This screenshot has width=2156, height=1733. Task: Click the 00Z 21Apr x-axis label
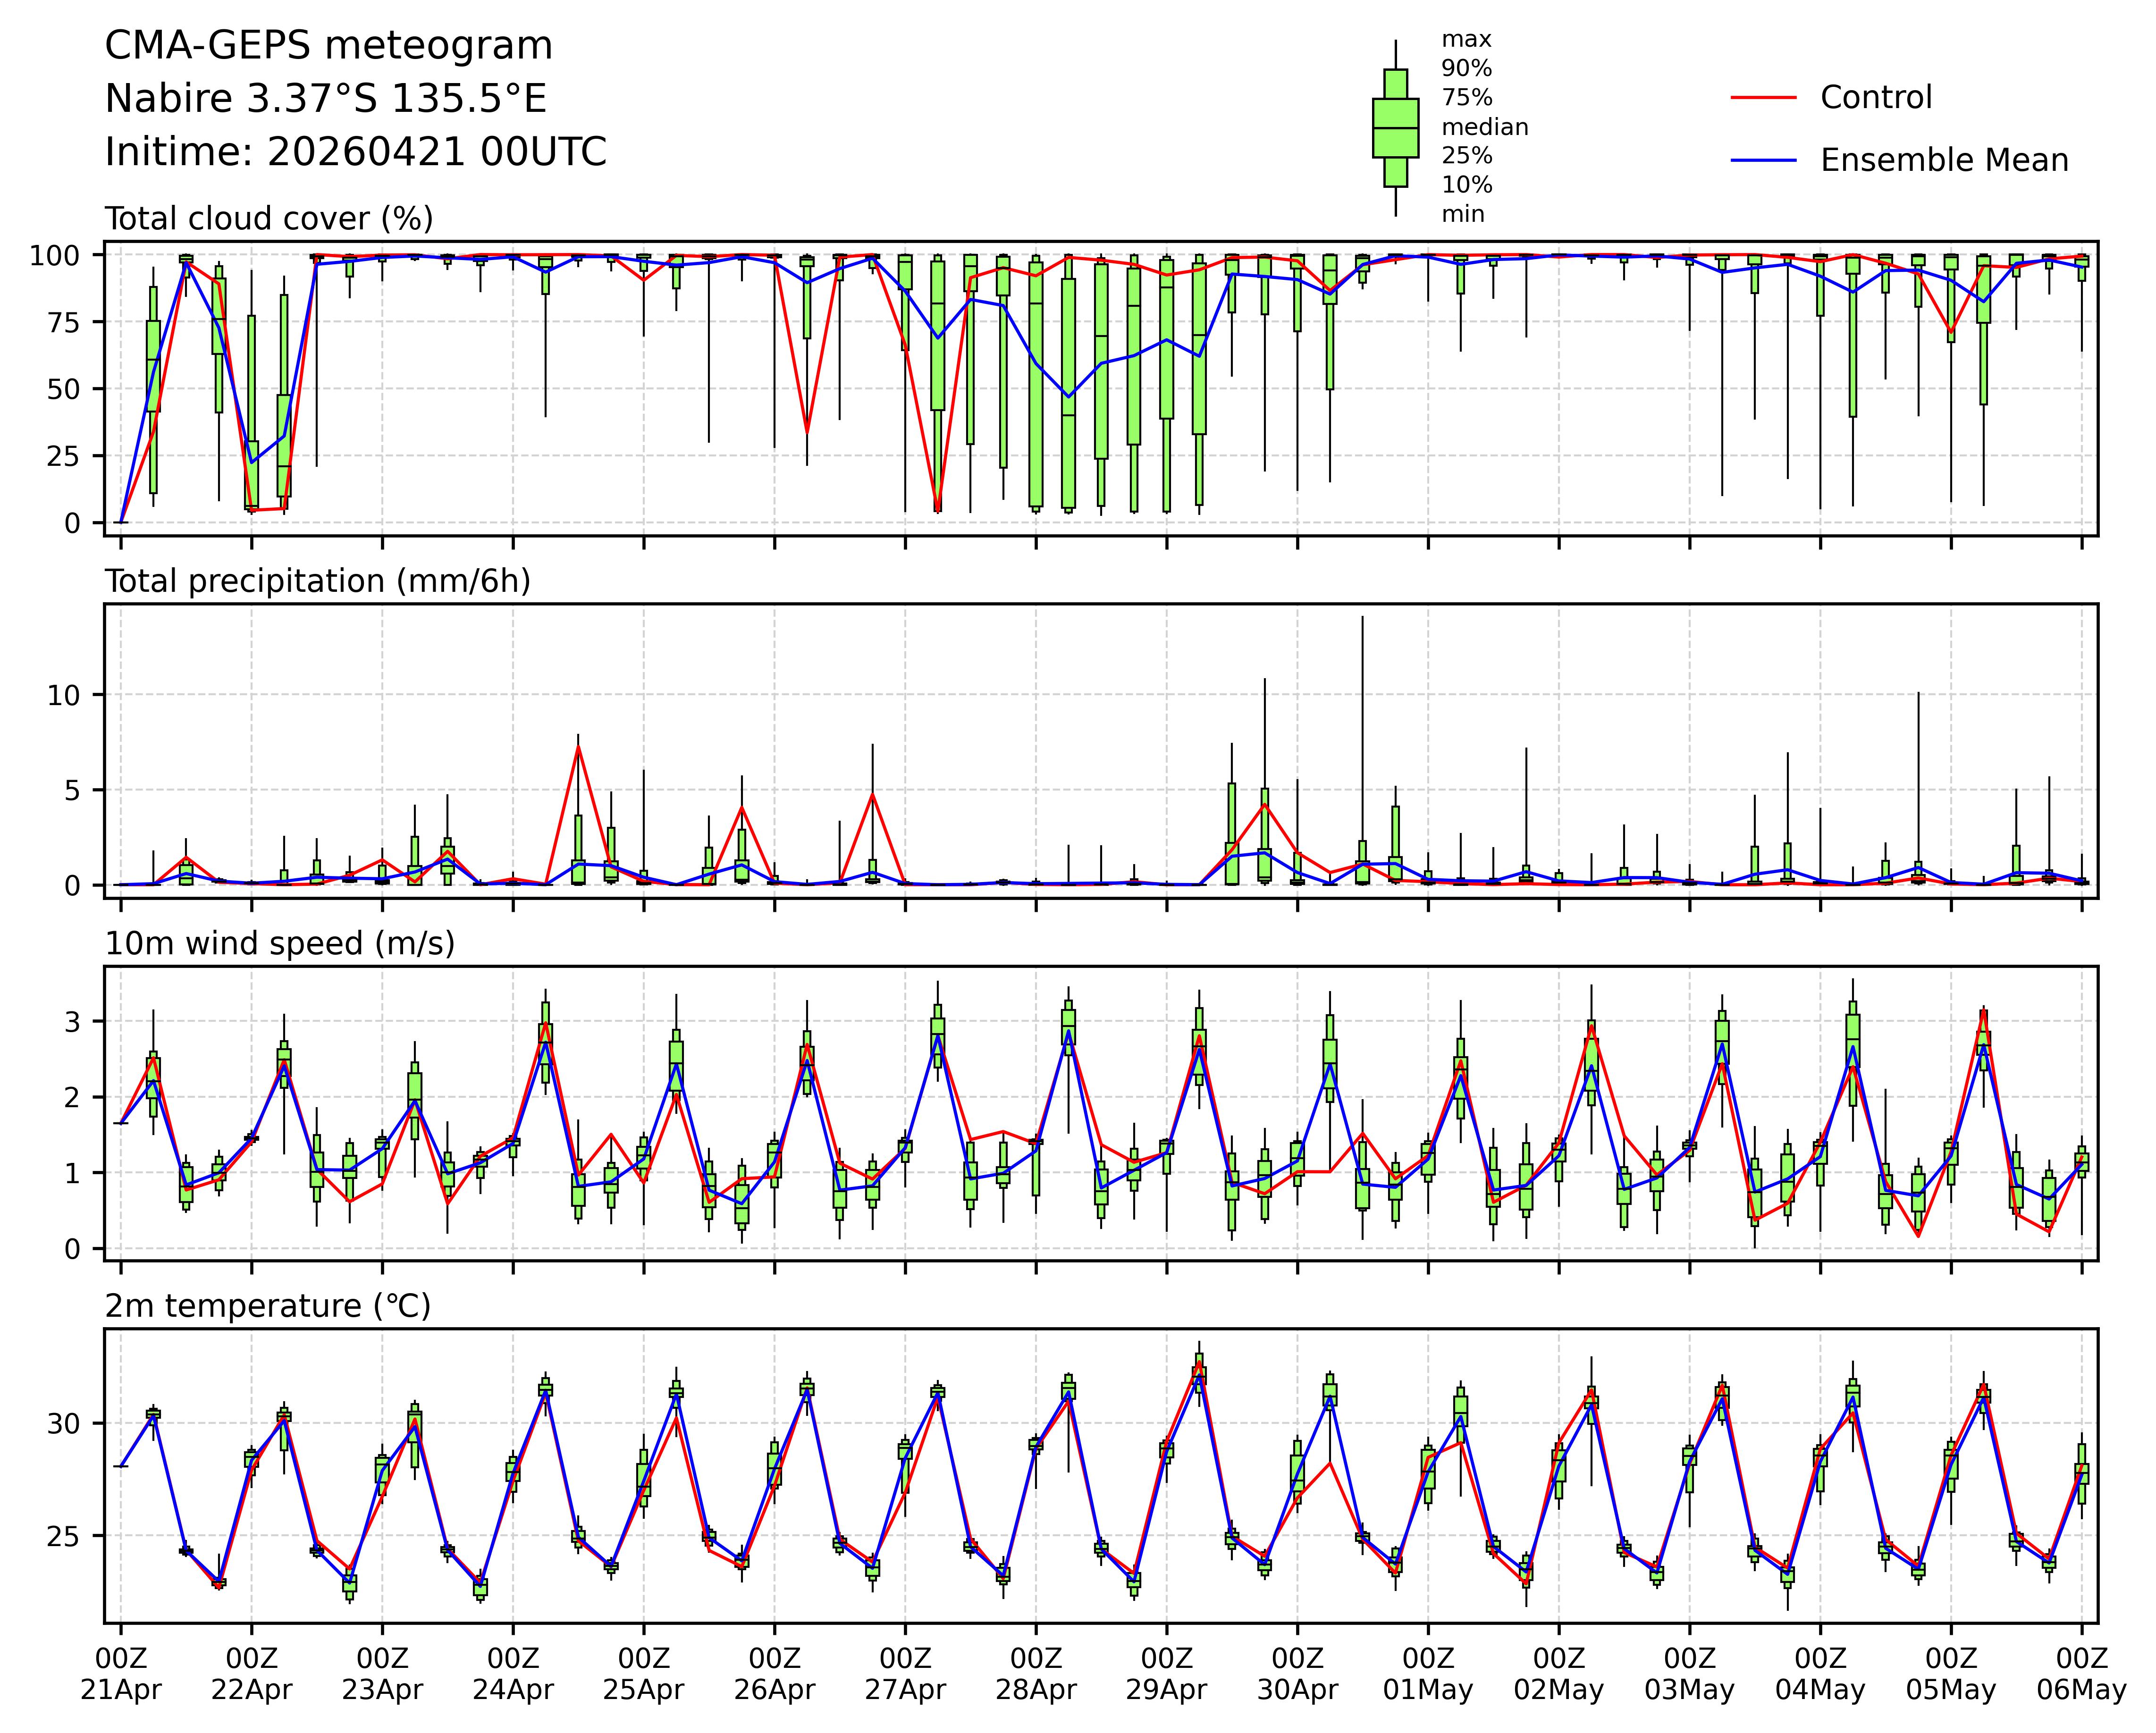point(121,1674)
